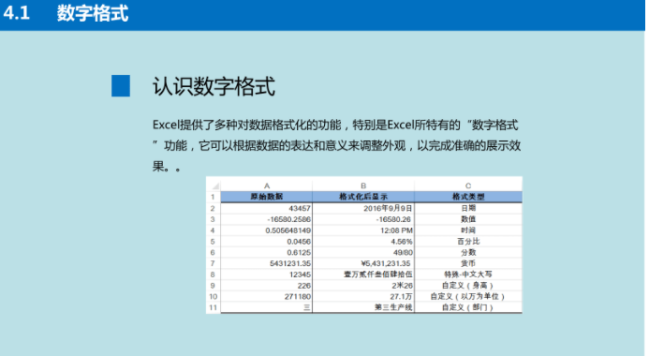The width and height of the screenshot is (649, 356).
Task: Select column header A
Action: (x=267, y=185)
